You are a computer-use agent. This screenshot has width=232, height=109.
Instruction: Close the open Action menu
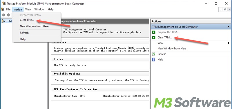click(x=18, y=10)
